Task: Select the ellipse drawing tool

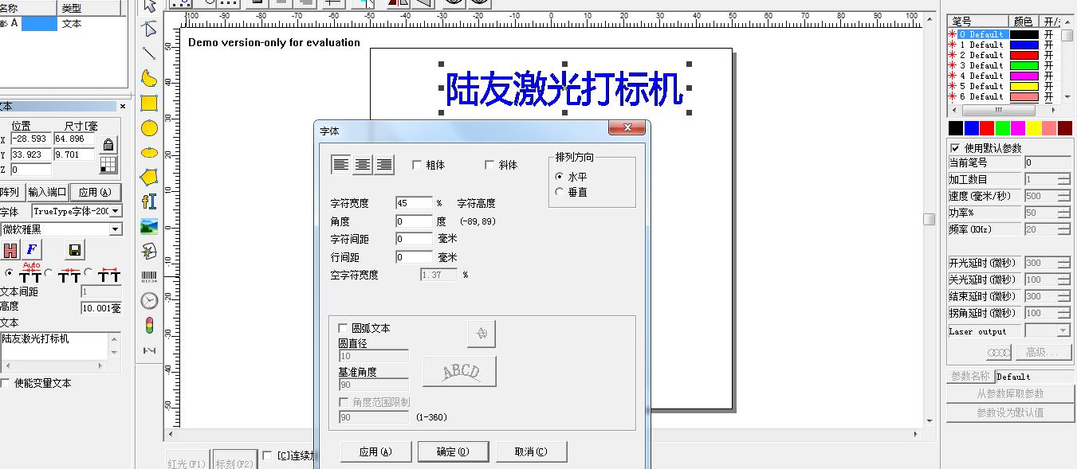Action: (x=148, y=152)
